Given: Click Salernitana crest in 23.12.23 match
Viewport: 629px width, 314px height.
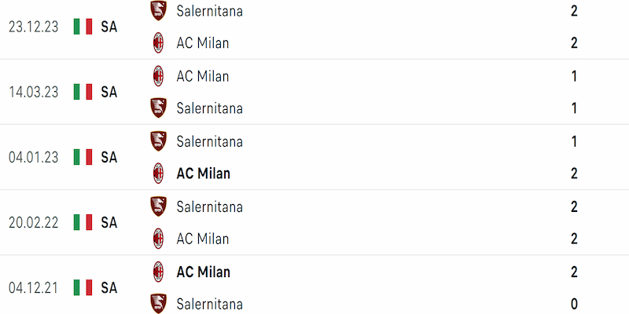Looking at the screenshot, I should (159, 11).
